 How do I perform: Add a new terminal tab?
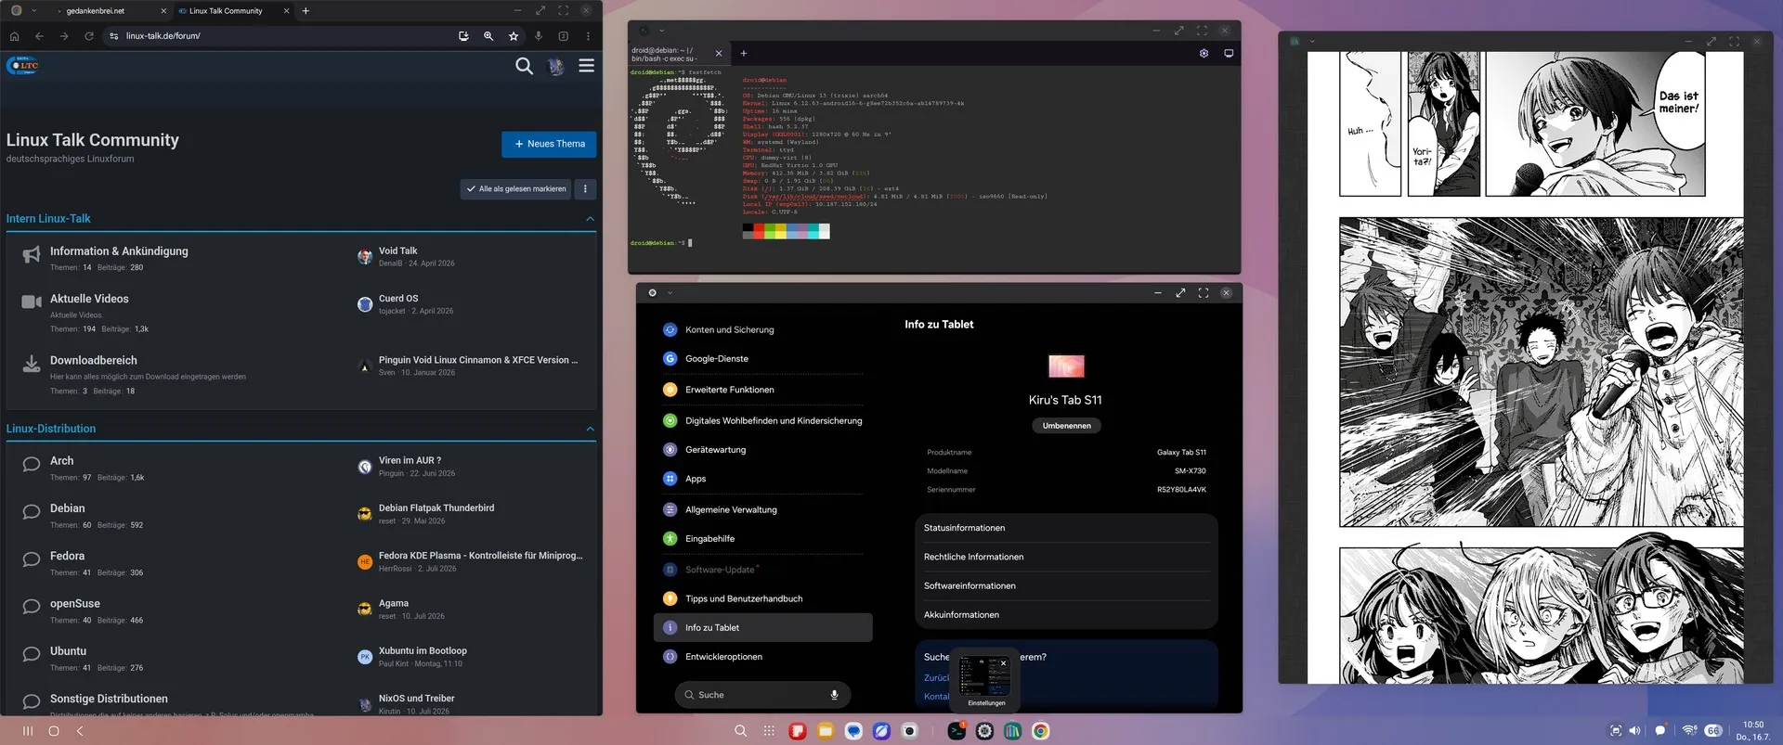click(744, 54)
